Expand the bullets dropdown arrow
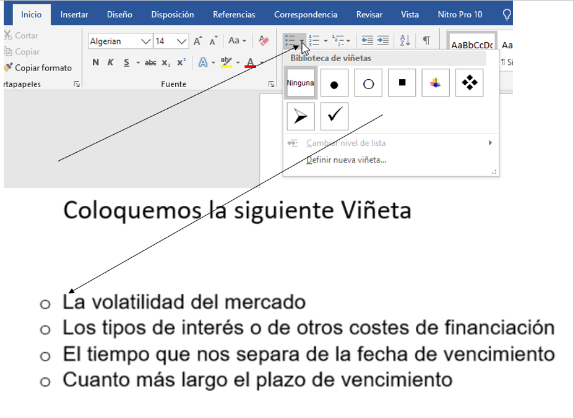 302,41
